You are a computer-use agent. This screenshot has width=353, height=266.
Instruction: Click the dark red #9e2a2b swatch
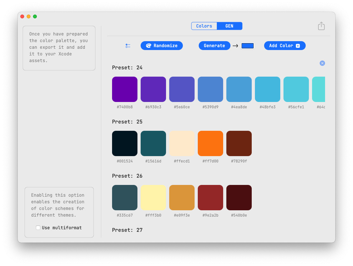210,198
